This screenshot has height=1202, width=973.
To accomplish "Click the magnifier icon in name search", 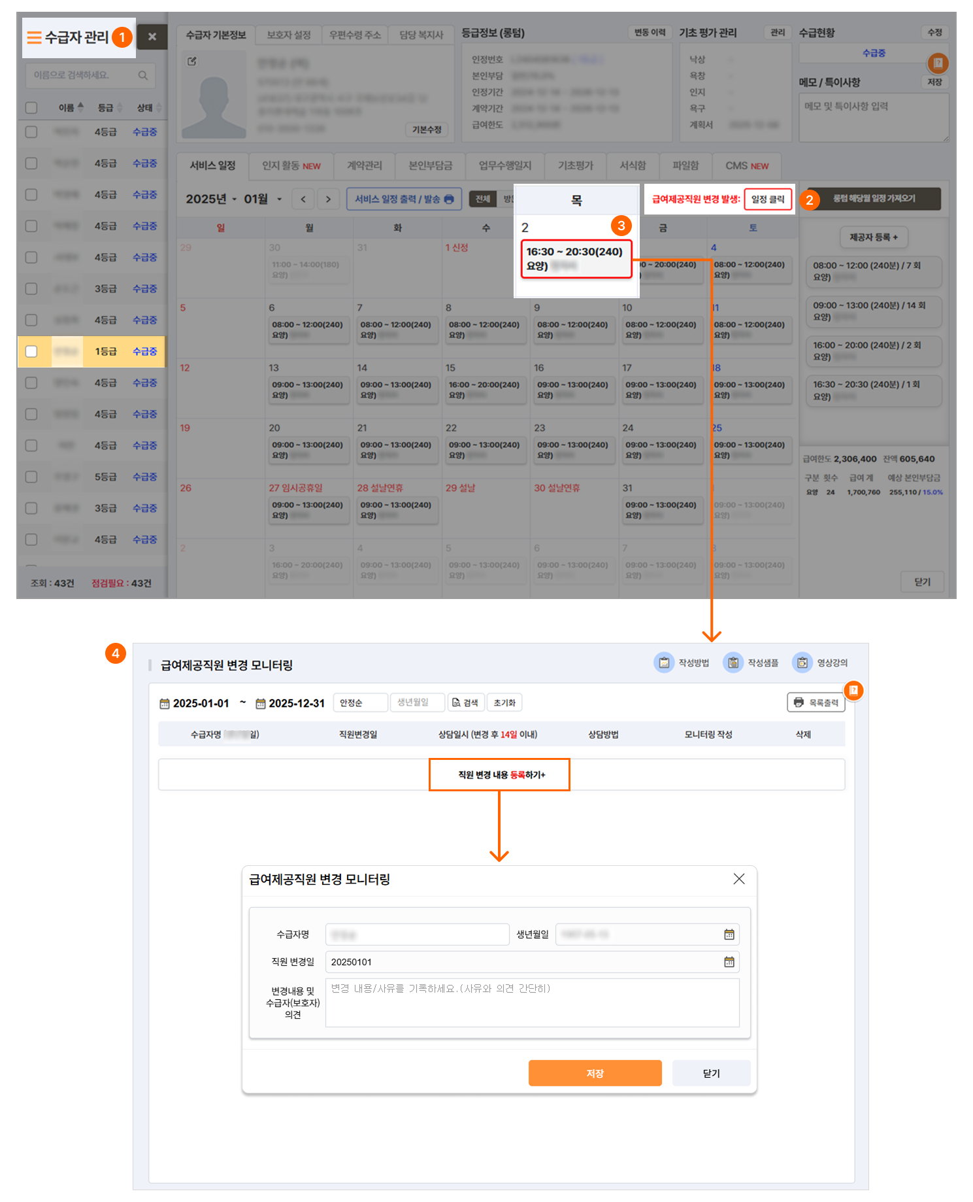I will (142, 76).
